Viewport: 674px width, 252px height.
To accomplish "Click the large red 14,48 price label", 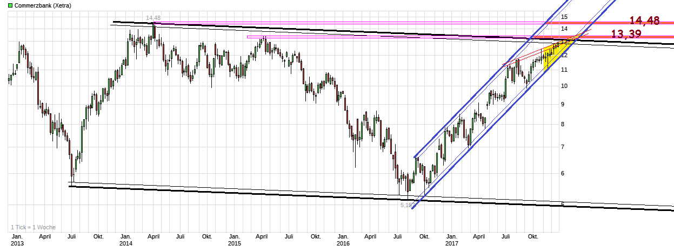I will click(644, 21).
